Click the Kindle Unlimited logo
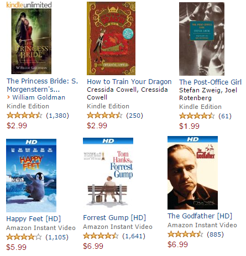 click(x=29, y=5)
